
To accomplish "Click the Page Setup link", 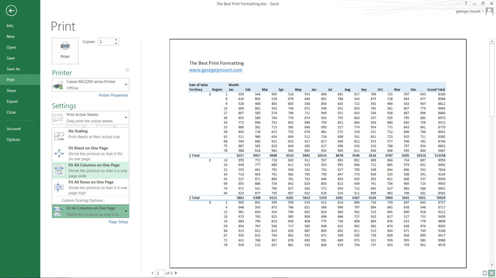I will point(118,222).
